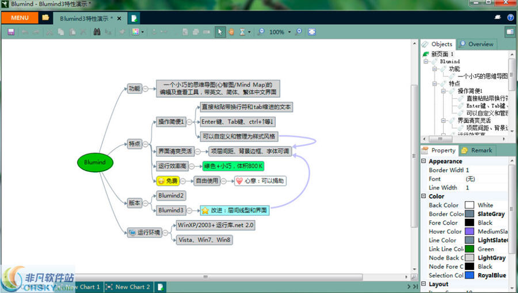Open Find with the binoculars icon

pyautogui.click(x=97, y=32)
